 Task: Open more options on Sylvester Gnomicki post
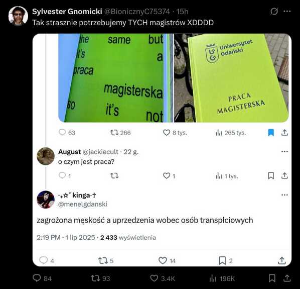click(x=287, y=11)
